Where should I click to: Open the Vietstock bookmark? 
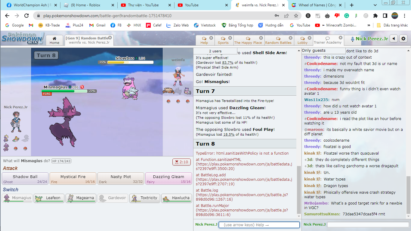(205, 25)
